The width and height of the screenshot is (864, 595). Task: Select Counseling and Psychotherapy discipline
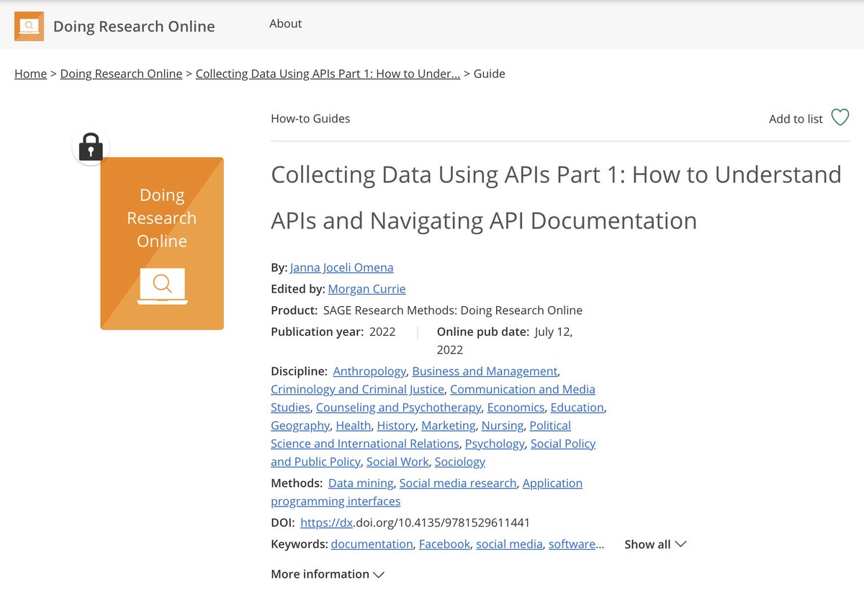(x=398, y=407)
